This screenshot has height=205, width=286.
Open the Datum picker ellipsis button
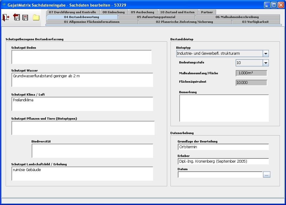[x=266, y=175]
